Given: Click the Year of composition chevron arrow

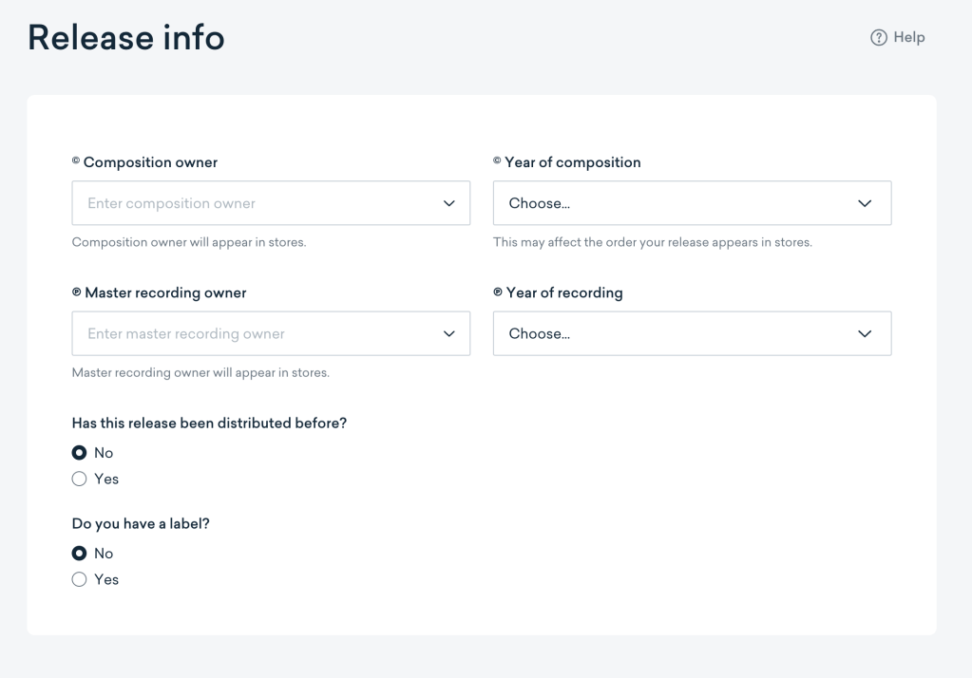Looking at the screenshot, I should pos(864,203).
